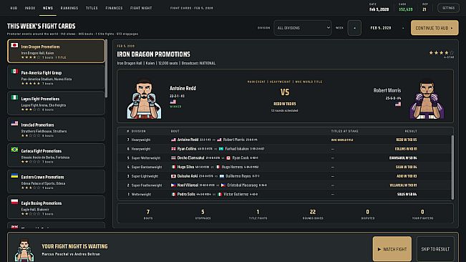Click the Feb 5, 2028 date in top bar

[379, 9]
